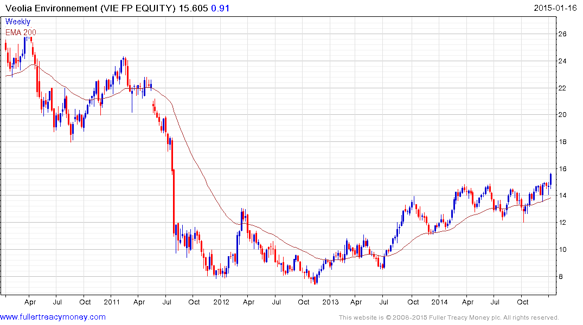The image size is (583, 325).
Task: Click the 2012 year axis label
Action: (x=221, y=302)
